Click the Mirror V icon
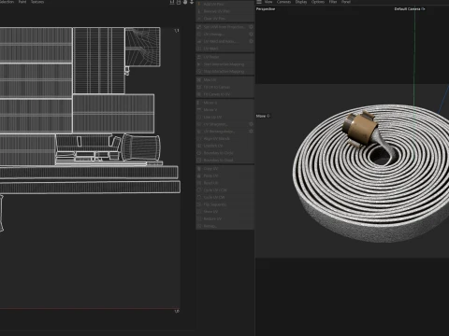Screen dimensions: 449x336 coord(199,110)
